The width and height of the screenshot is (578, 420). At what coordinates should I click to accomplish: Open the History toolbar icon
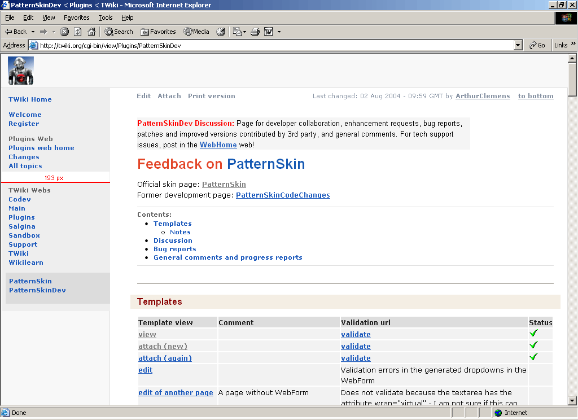click(x=221, y=32)
